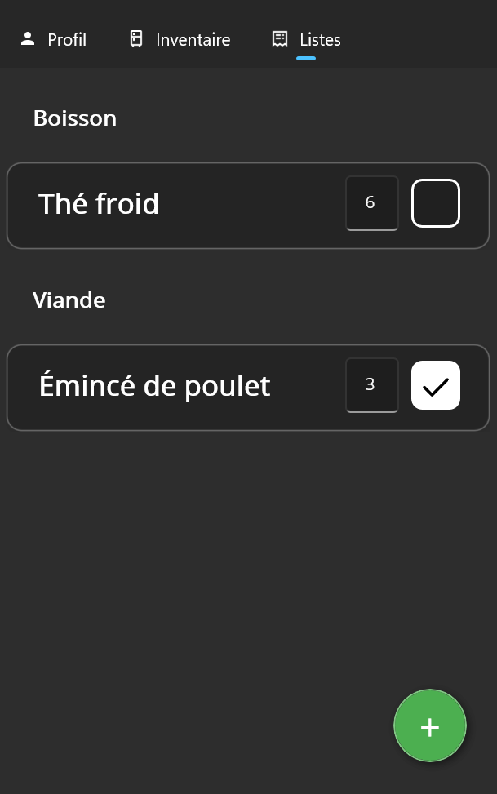Check off the Thé froid item
Image resolution: width=497 pixels, height=794 pixels.
click(x=435, y=203)
